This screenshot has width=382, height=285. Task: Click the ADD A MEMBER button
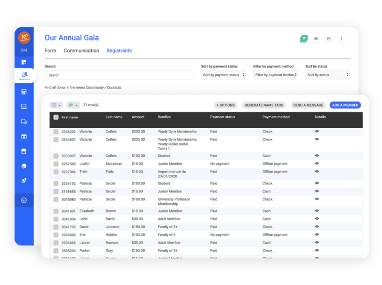pos(345,105)
